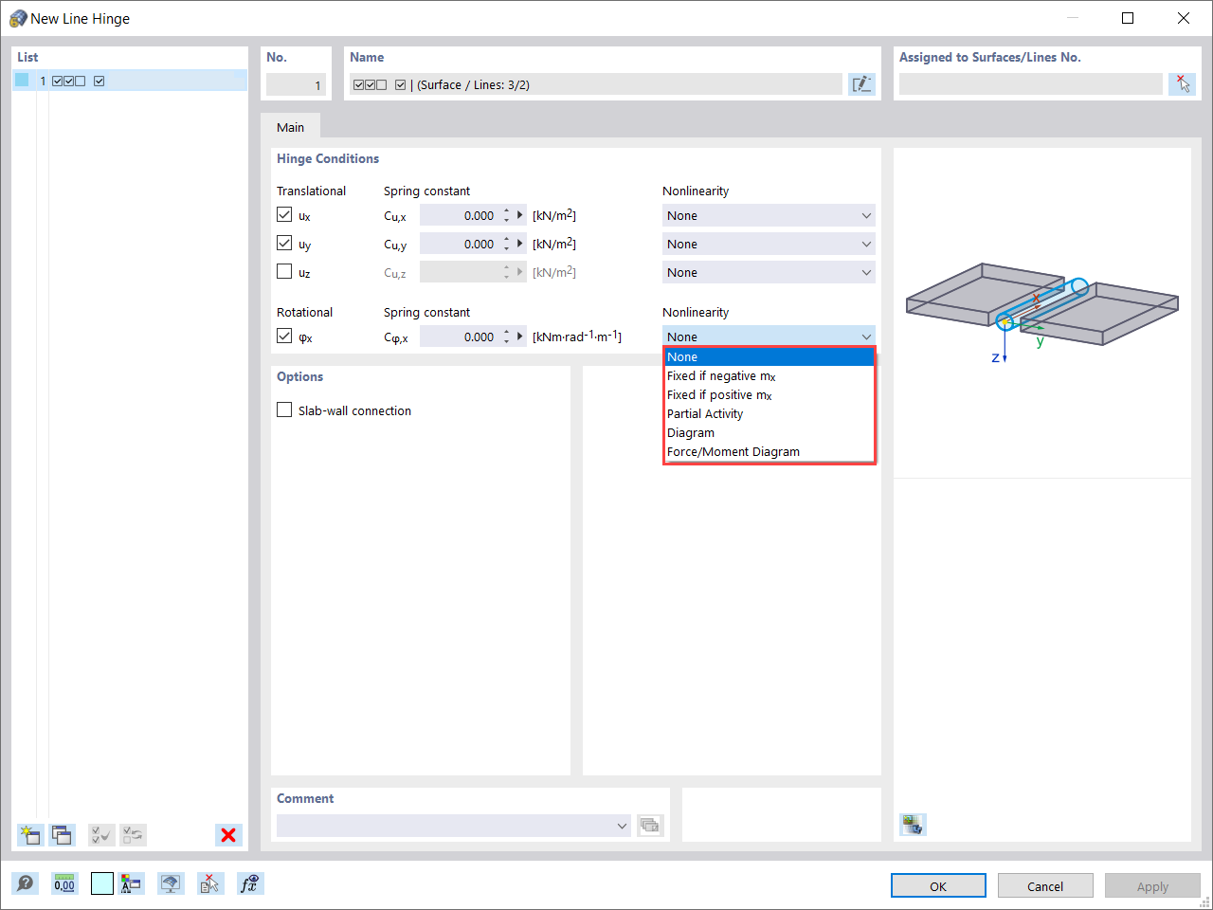Open the units and decimal places settings
The height and width of the screenshot is (910, 1213).
point(63,883)
